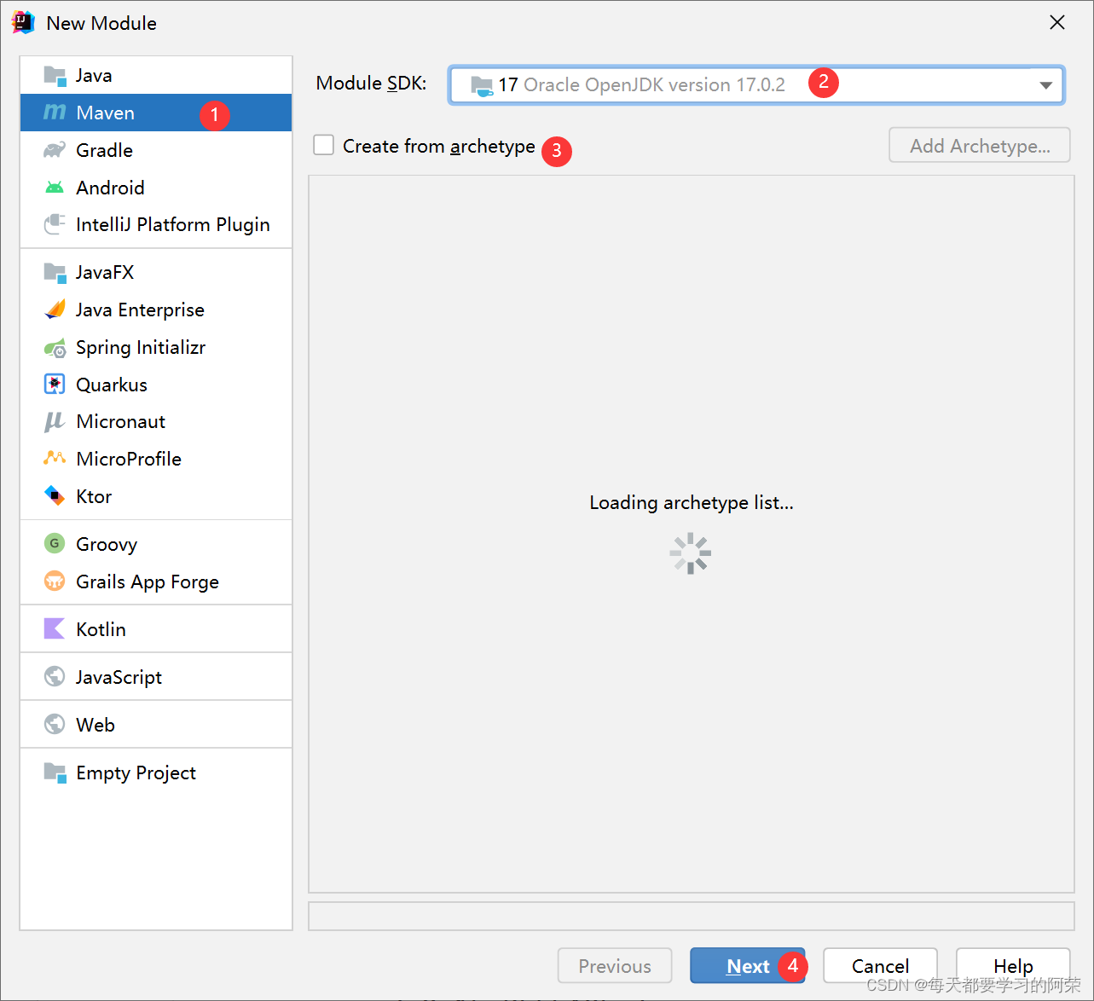This screenshot has width=1094, height=1001.
Task: Select the JavaScript globe icon
Action: [x=55, y=677]
